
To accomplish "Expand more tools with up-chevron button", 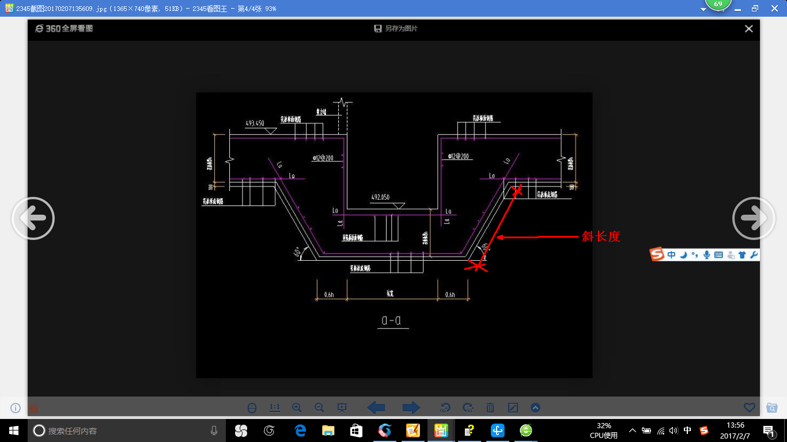I will pos(535,408).
